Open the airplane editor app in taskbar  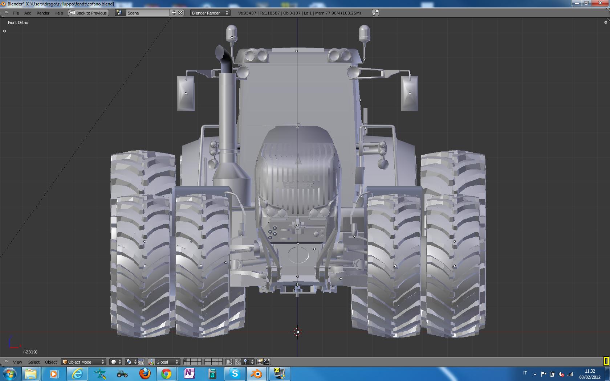click(x=99, y=373)
